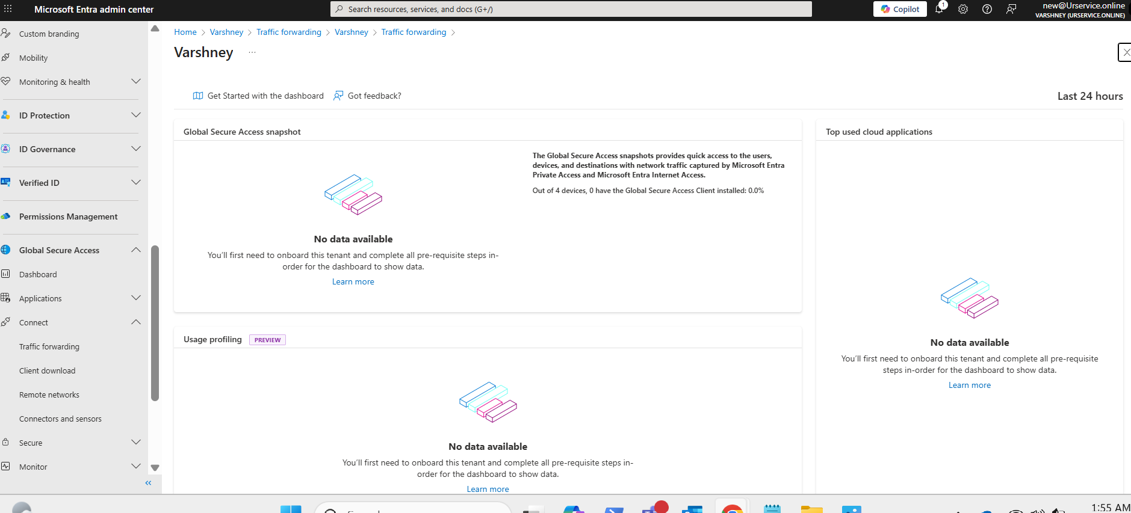Click the Windows taskbar clock
The width and height of the screenshot is (1131, 513).
pos(1110,508)
